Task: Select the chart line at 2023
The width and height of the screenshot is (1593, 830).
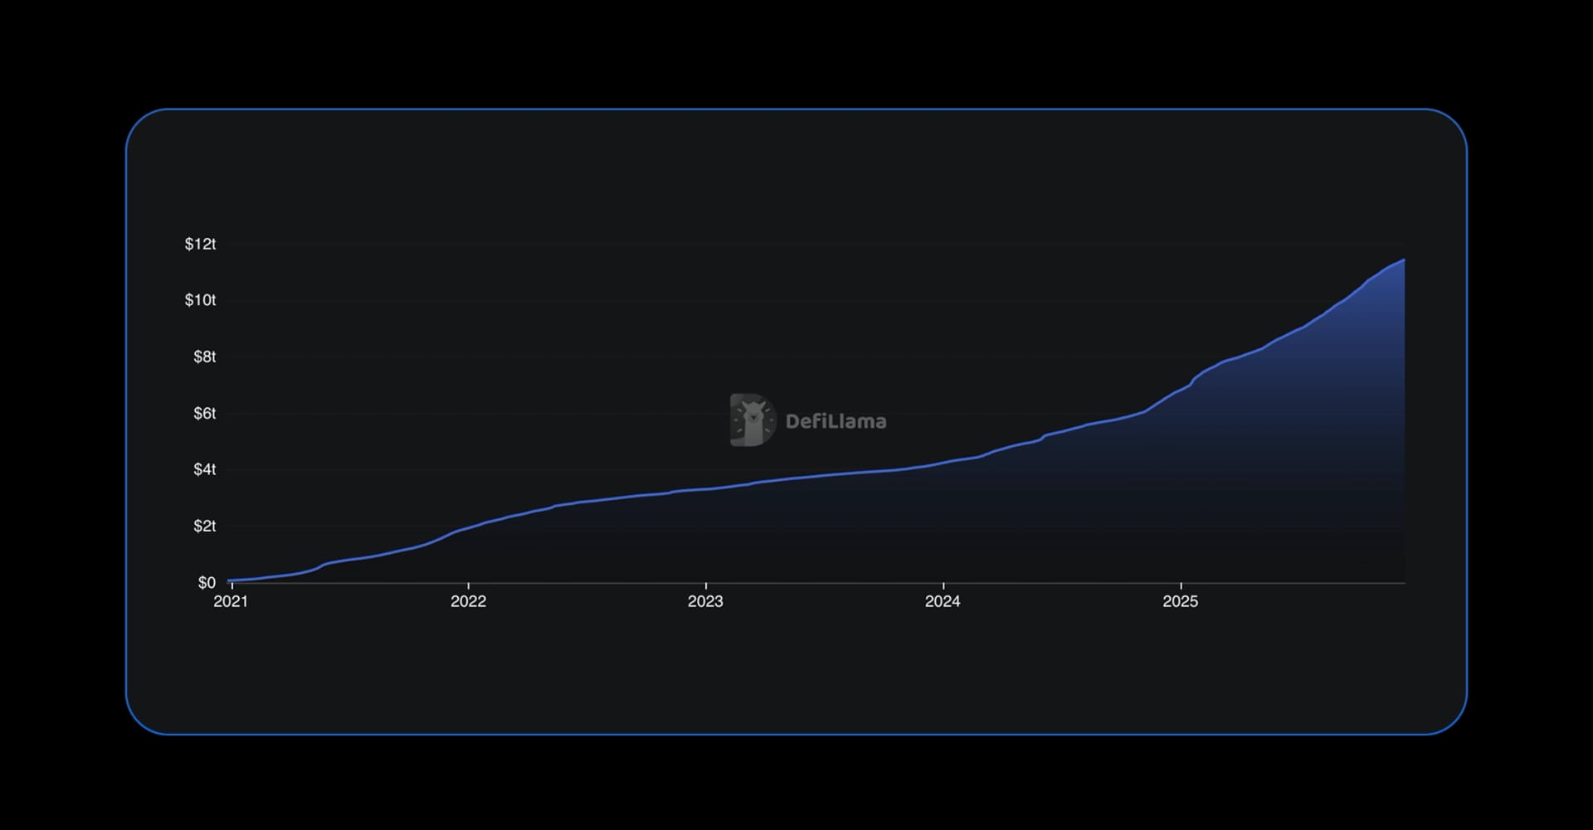Action: 706,488
